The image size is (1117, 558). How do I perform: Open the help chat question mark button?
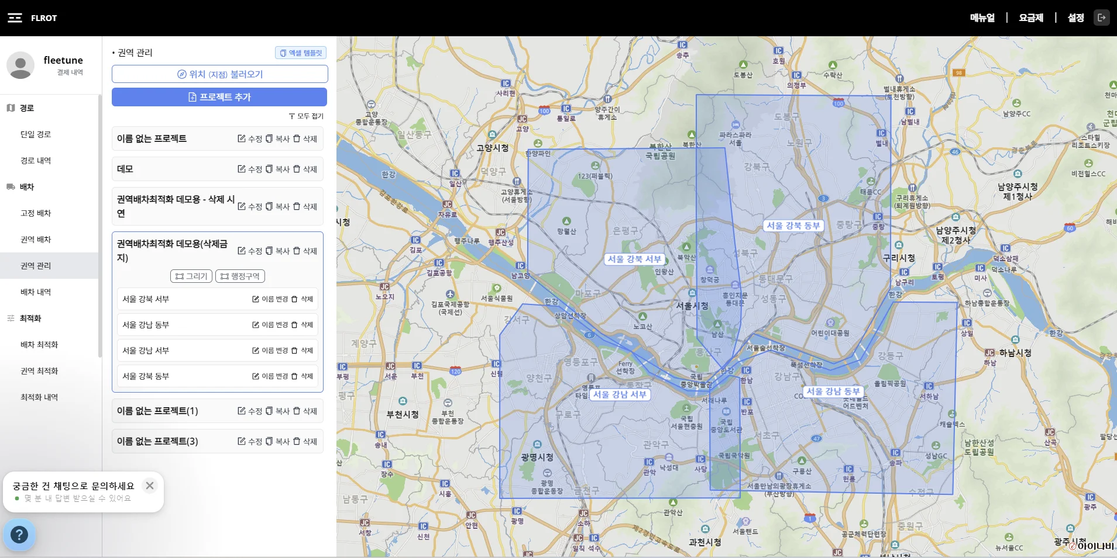pyautogui.click(x=19, y=534)
